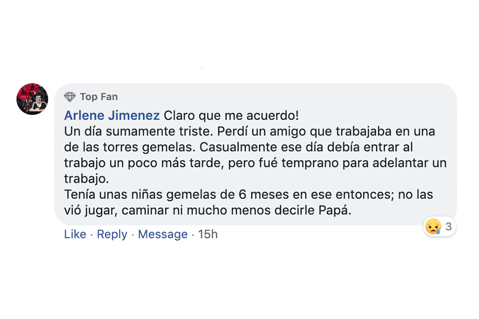
Task: Click the phrase "Un día sumamente triste"
Action: point(133,131)
